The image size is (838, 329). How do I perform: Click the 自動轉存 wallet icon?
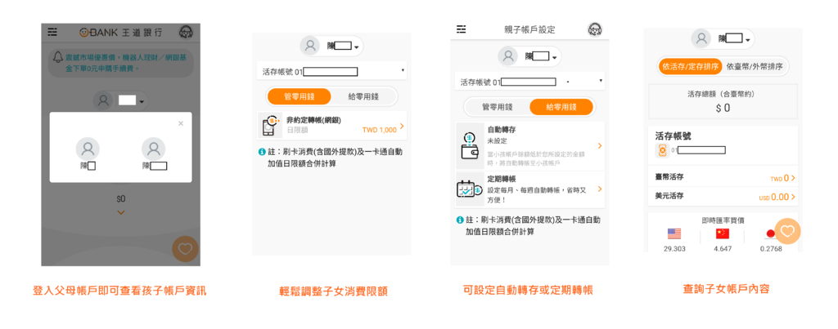point(470,145)
